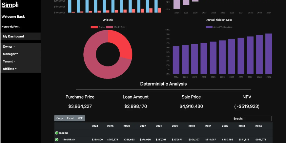The image size is (286, 143).
Task: Click the 2031 table column header
Action: coord(208,126)
